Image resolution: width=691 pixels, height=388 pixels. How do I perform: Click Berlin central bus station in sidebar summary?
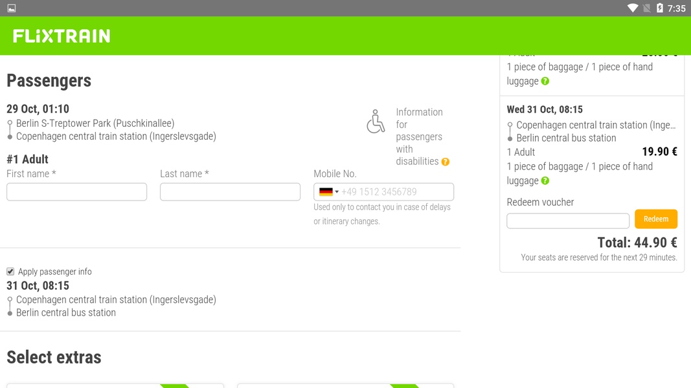coord(566,138)
